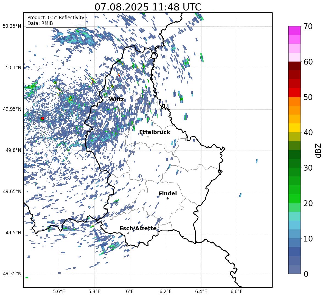
Task: Click the dBZ colorbar axis label
Action: pos(319,150)
